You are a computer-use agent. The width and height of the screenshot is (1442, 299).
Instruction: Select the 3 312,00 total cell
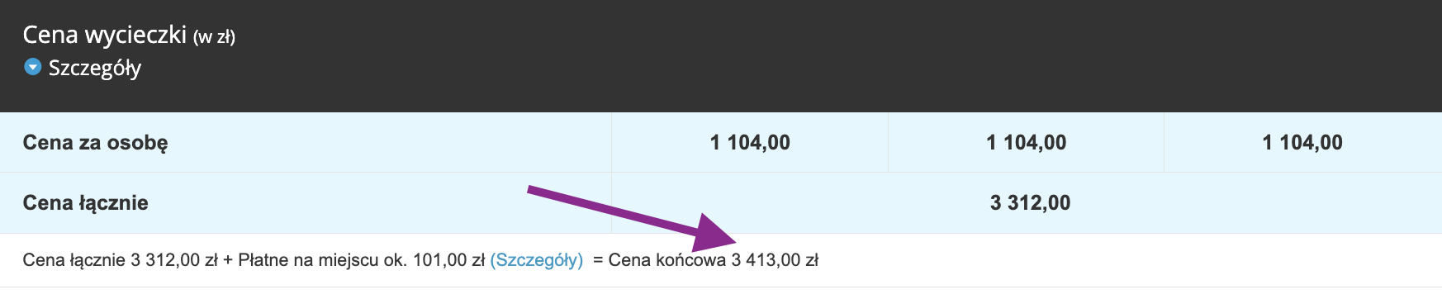coord(1030,203)
